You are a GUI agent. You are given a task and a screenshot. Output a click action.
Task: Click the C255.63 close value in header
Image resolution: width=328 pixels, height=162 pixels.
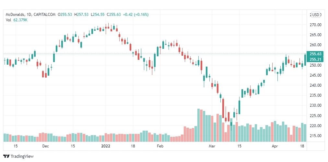(x=114, y=15)
